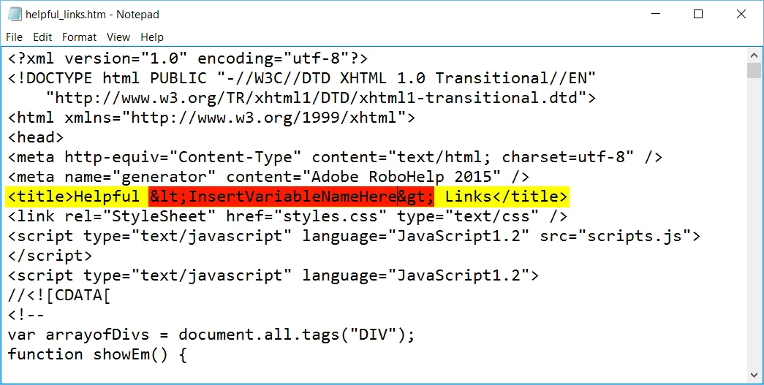The width and height of the screenshot is (764, 385).
Task: Click the text Links</title>
Action: (x=506, y=197)
